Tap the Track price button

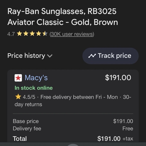[111, 56]
